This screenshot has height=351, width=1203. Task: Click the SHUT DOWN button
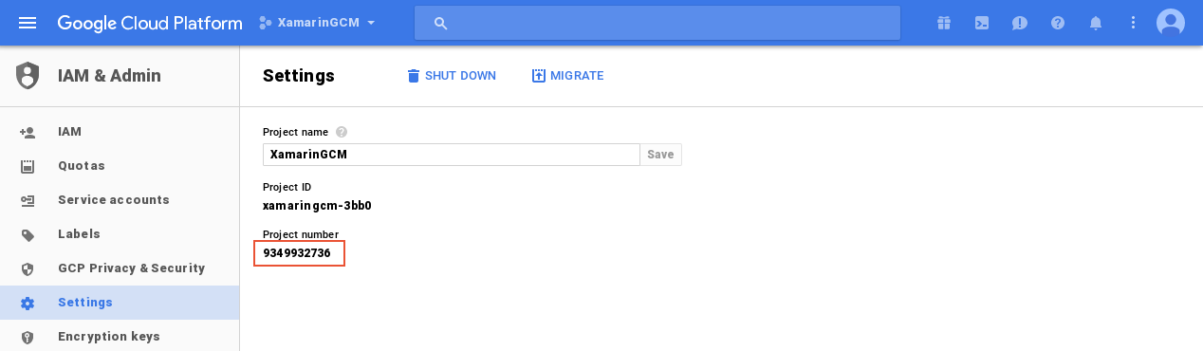point(452,76)
